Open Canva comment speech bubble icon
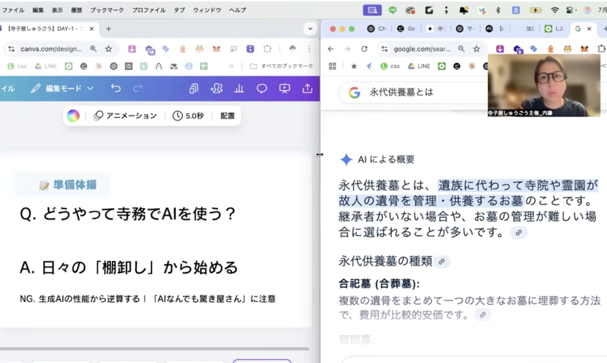This screenshot has height=363, width=607. (262, 89)
